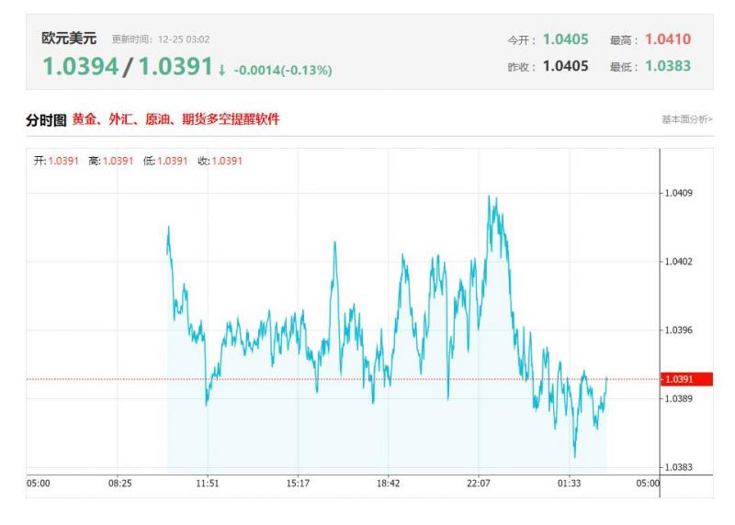
Task: Open the red 黄金、外汇、原油、期货多空提醒软件 link
Action: pos(175,119)
